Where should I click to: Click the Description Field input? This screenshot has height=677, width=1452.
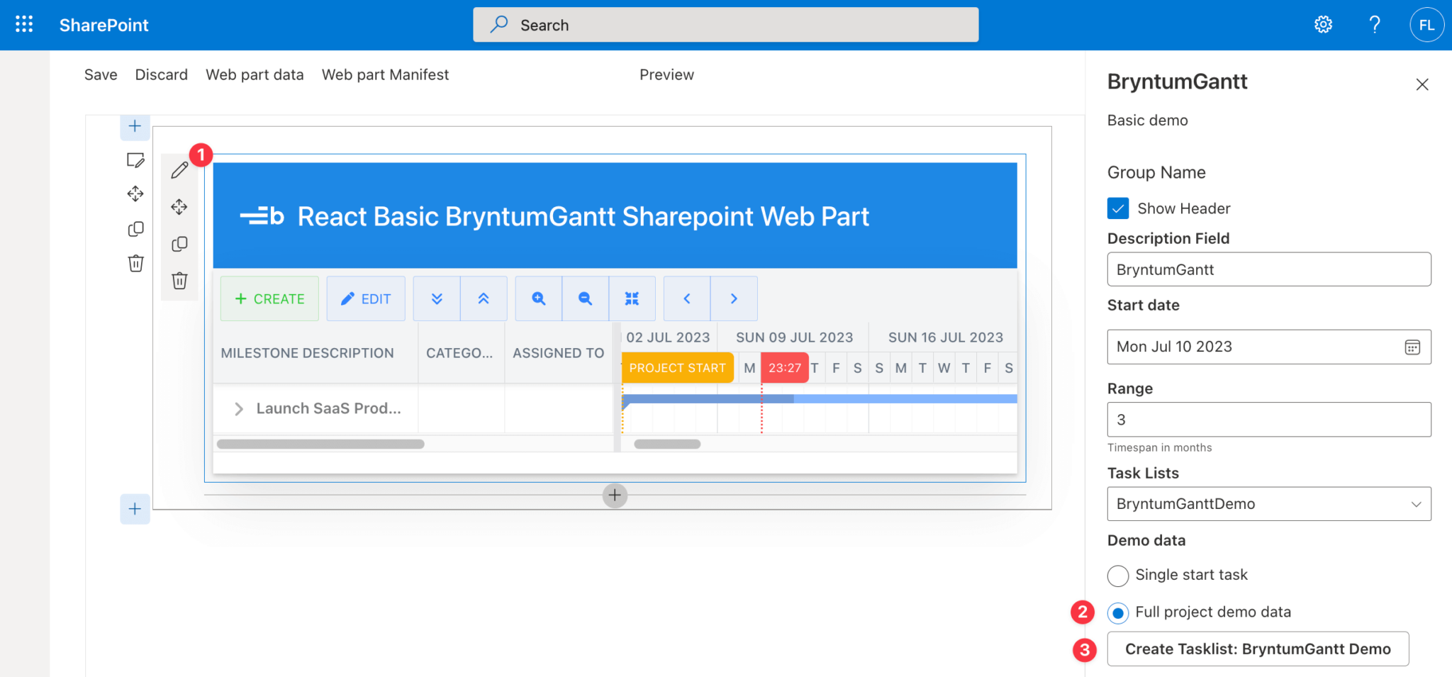click(x=1269, y=269)
